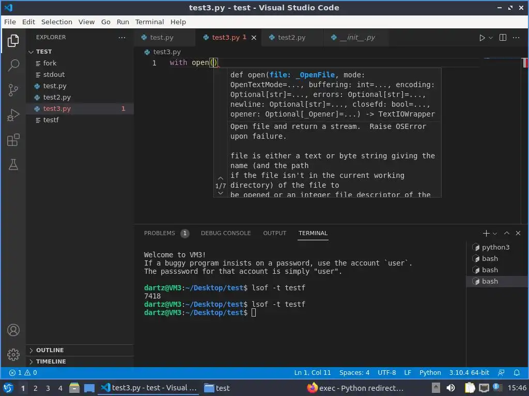The height and width of the screenshot is (396, 529).
Task: Show previous signature in parameter hint
Action: [220, 178]
